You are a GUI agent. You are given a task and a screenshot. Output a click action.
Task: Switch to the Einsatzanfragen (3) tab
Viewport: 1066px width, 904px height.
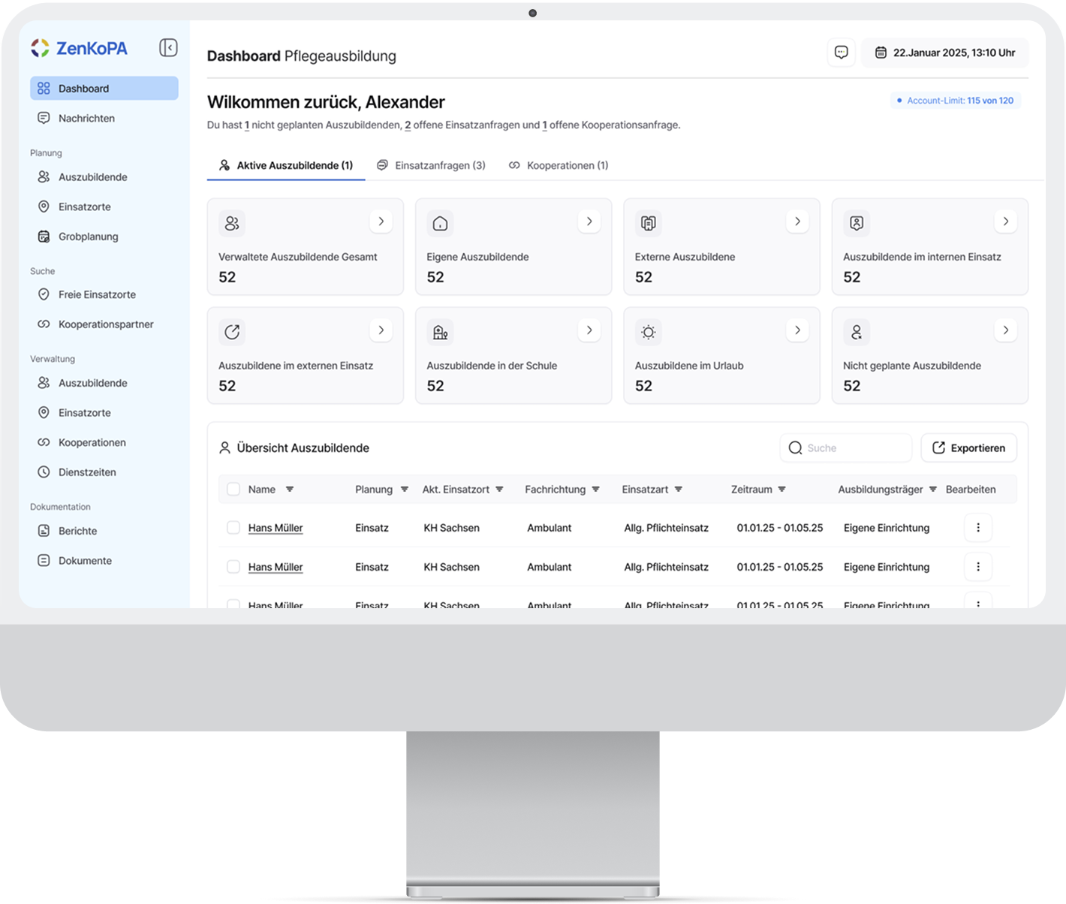pos(431,165)
